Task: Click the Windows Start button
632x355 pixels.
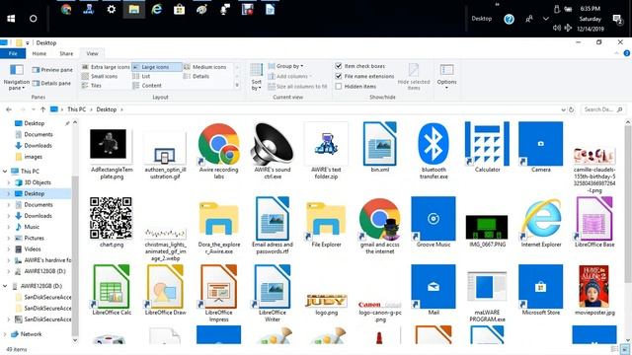Action: [11, 19]
